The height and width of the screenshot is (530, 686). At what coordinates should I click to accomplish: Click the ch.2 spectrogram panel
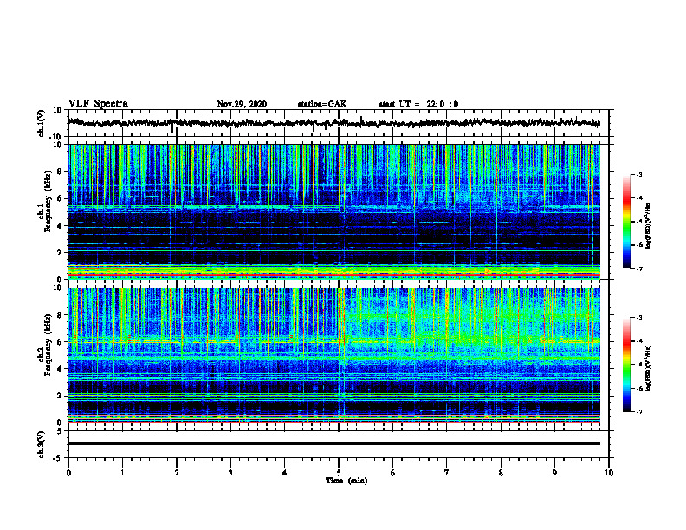coord(334,355)
